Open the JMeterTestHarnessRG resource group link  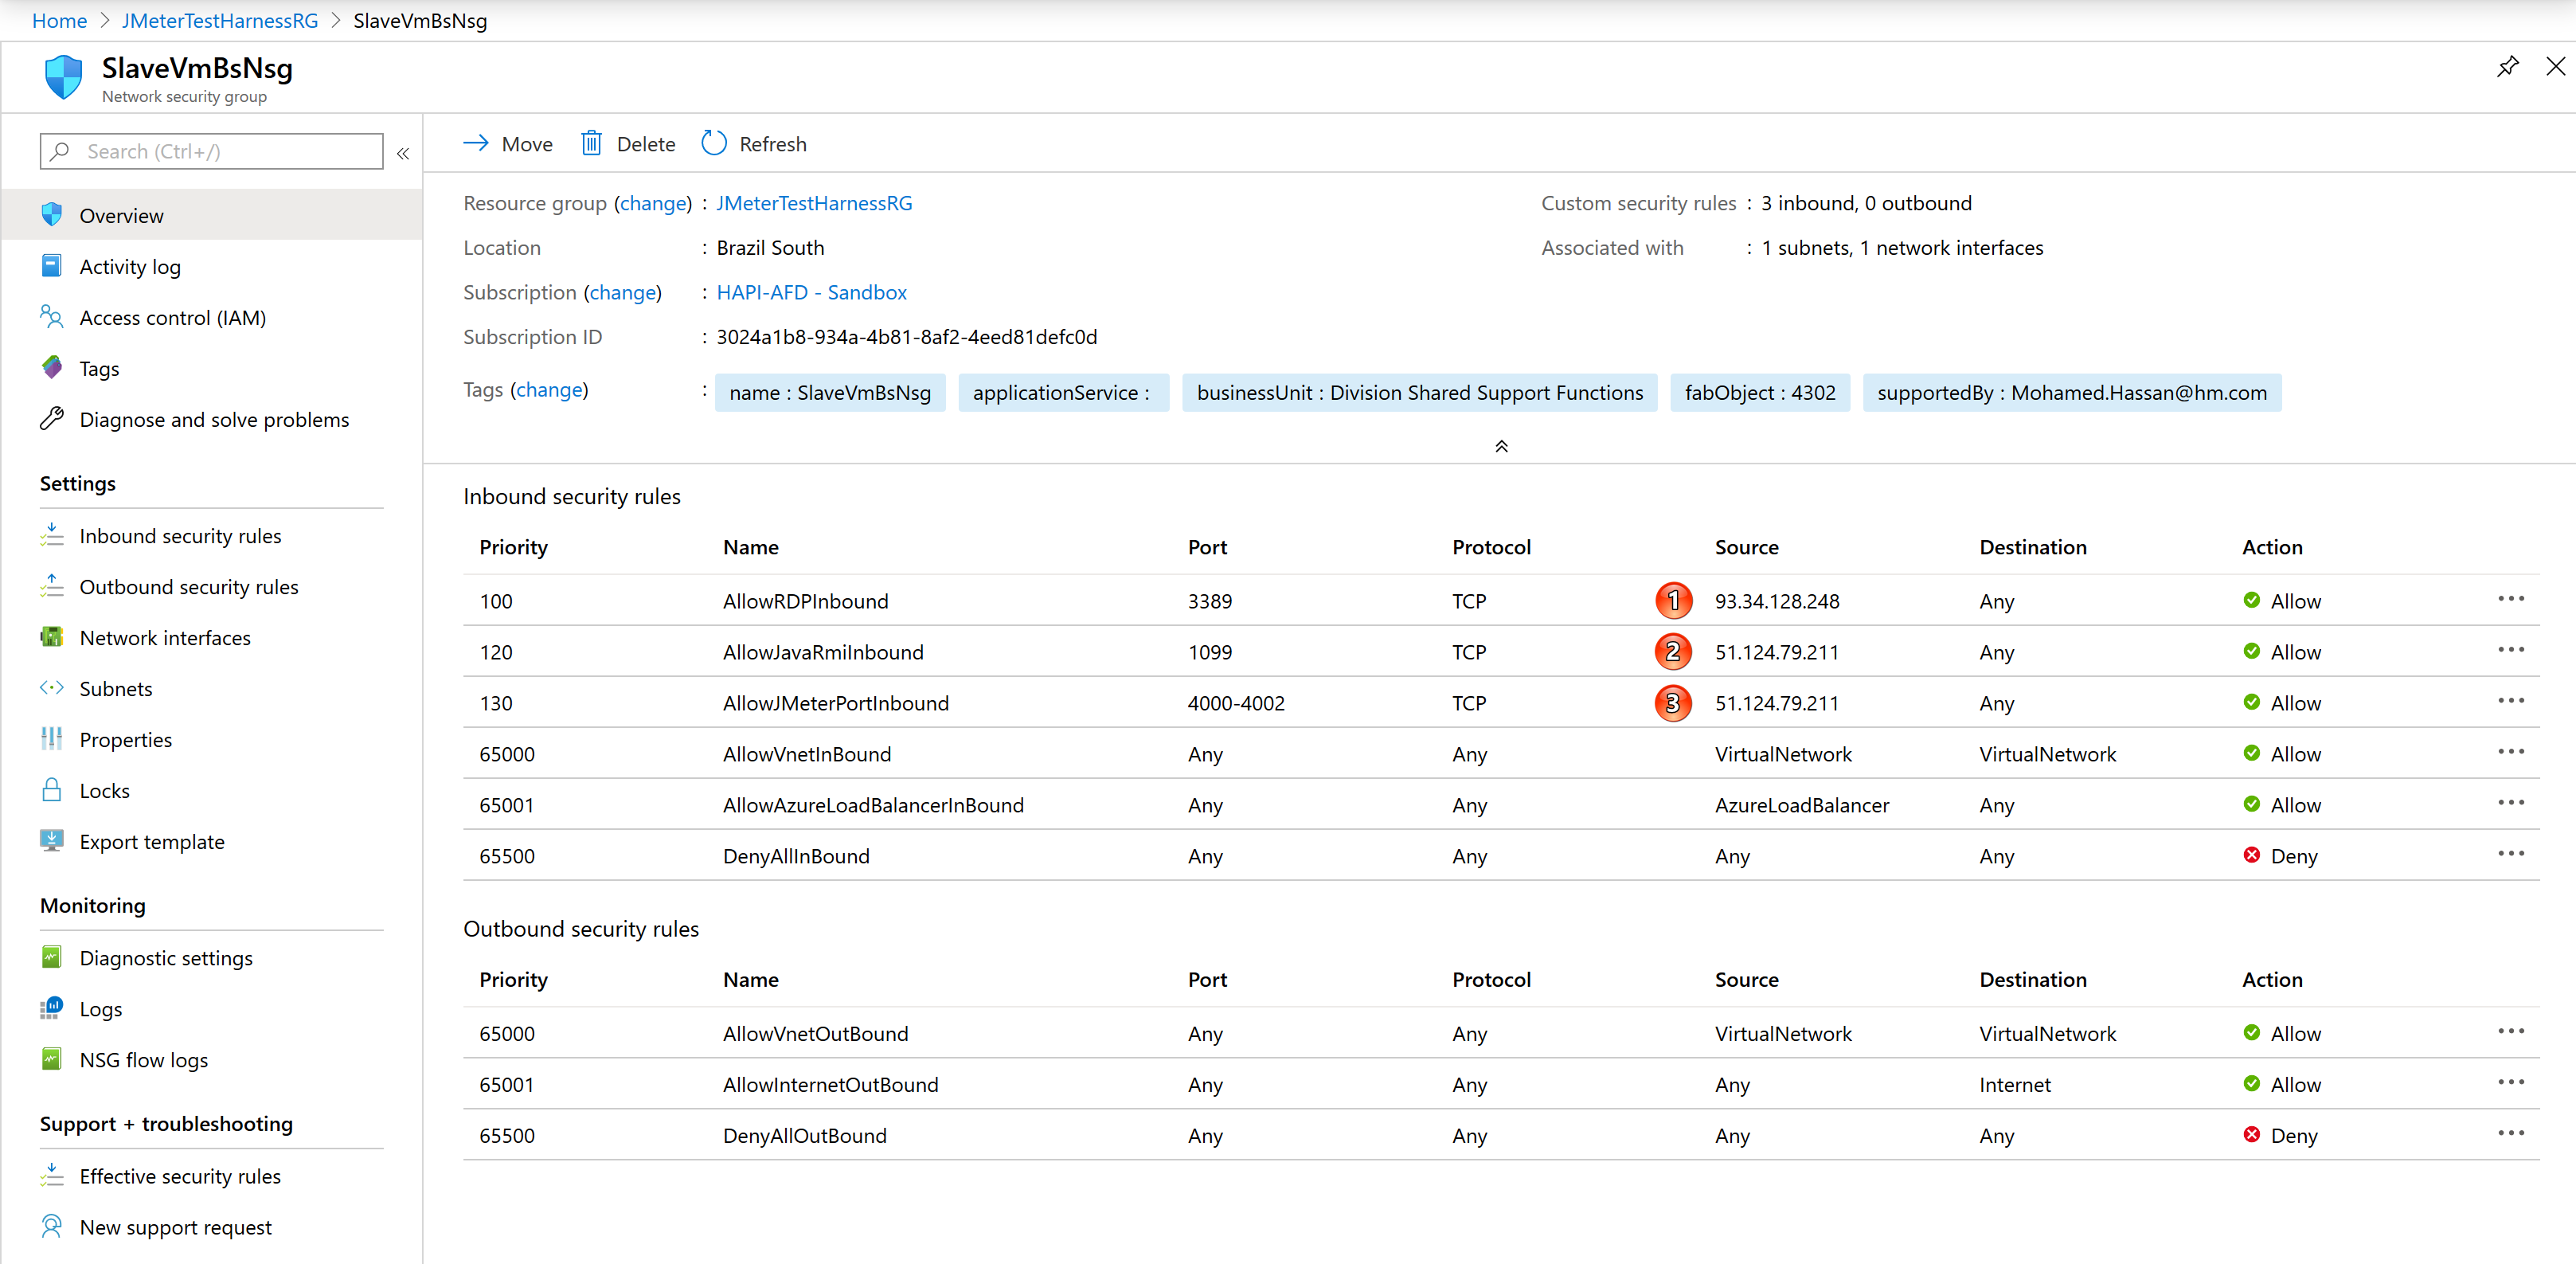[814, 203]
